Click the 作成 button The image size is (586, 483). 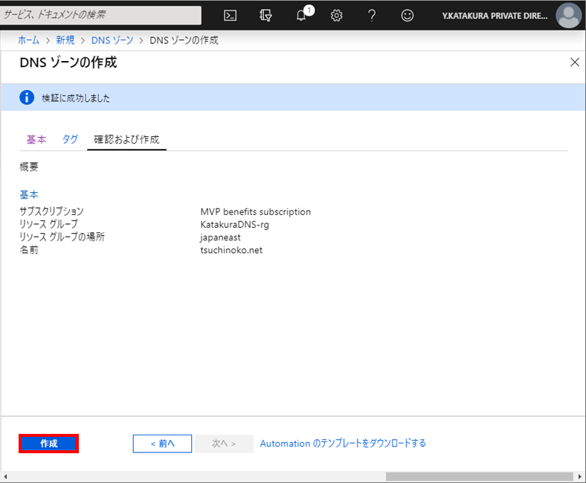tap(48, 444)
